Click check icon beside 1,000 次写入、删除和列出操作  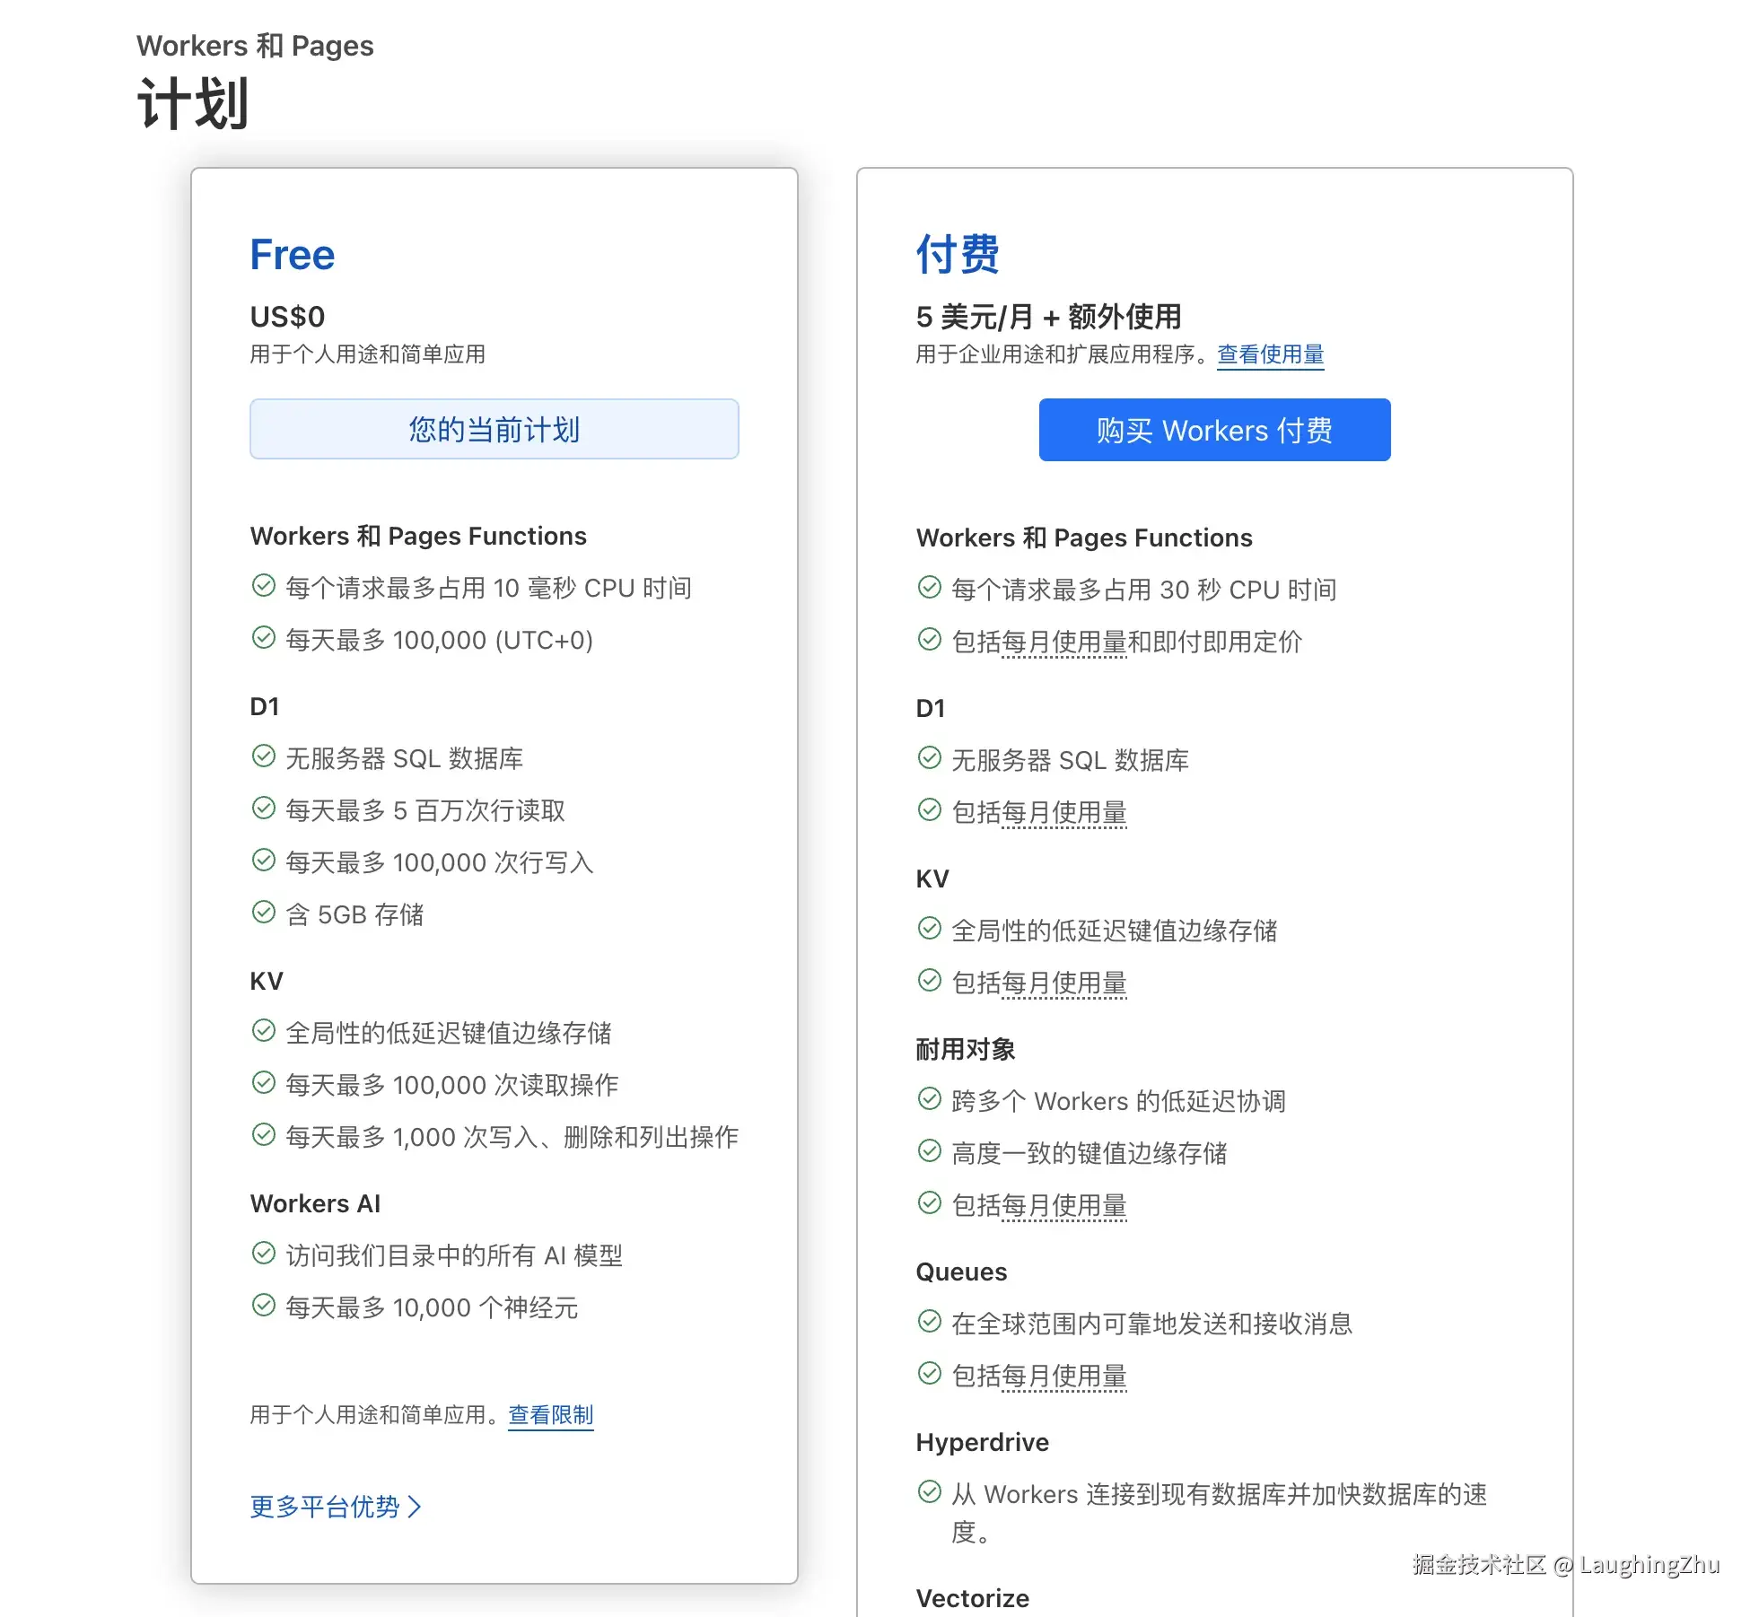tap(264, 1135)
